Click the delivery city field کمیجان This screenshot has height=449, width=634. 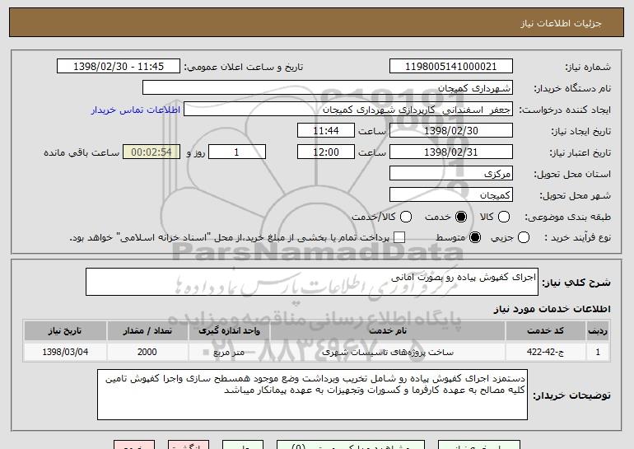451,195
